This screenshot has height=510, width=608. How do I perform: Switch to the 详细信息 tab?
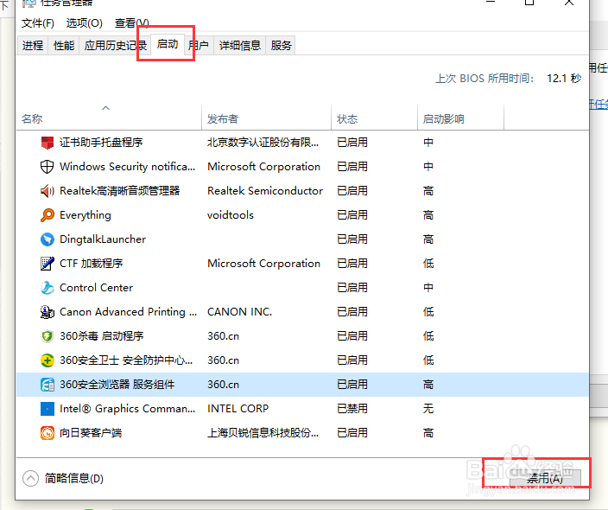point(239,46)
